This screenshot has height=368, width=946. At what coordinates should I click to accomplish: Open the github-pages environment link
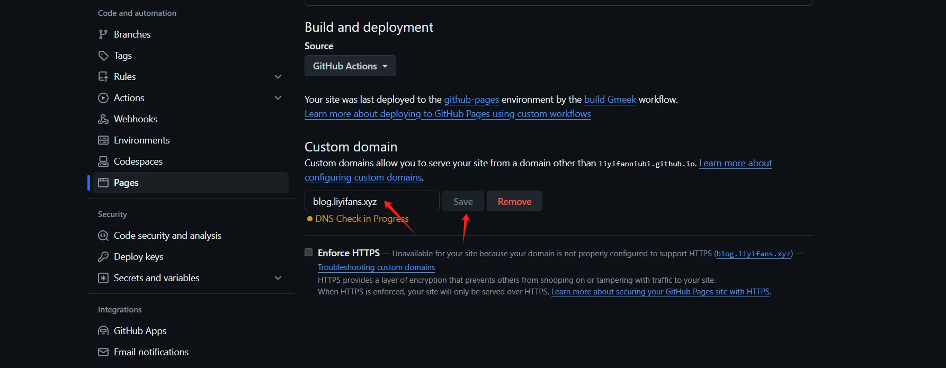click(471, 100)
